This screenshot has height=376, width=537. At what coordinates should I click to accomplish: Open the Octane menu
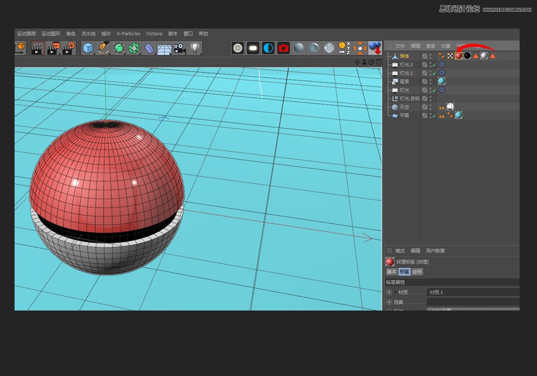click(154, 34)
